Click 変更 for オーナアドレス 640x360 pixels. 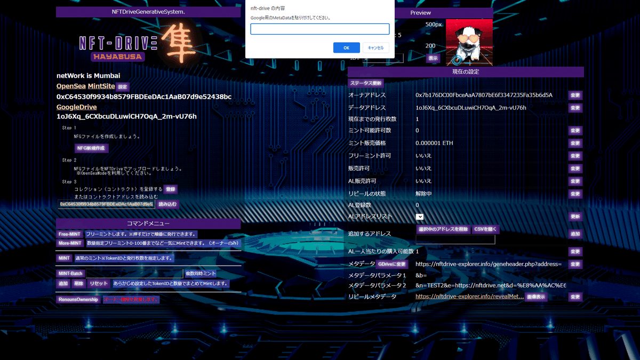(x=575, y=95)
